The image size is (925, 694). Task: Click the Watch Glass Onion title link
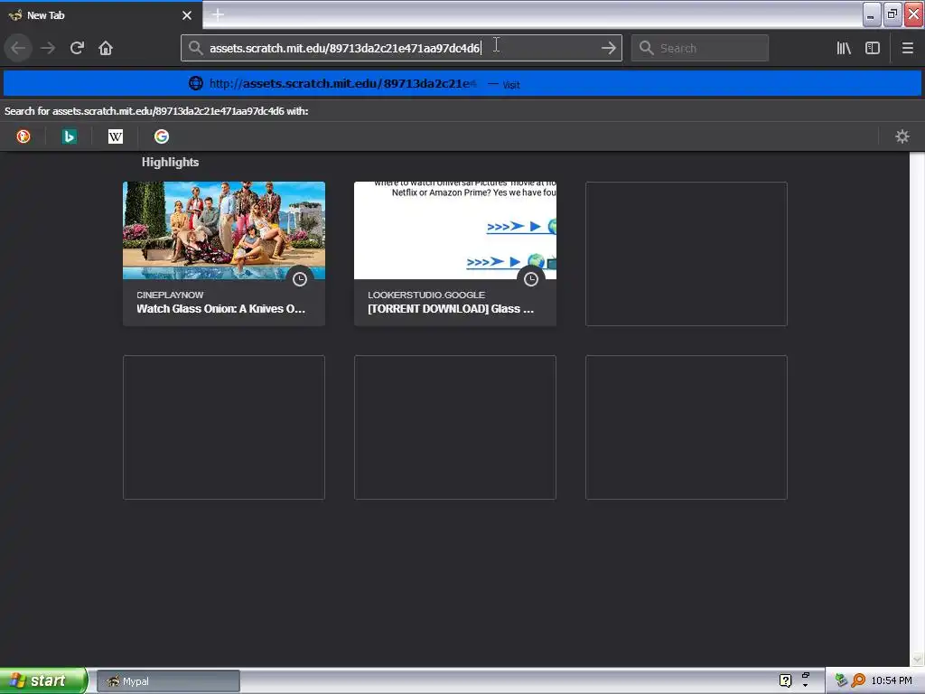tap(220, 309)
